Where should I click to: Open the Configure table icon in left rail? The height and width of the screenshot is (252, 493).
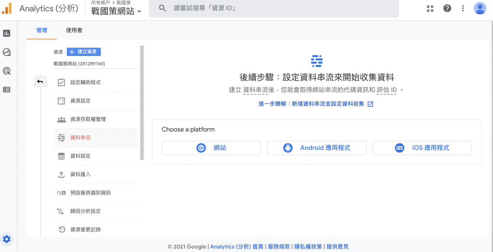click(x=7, y=90)
